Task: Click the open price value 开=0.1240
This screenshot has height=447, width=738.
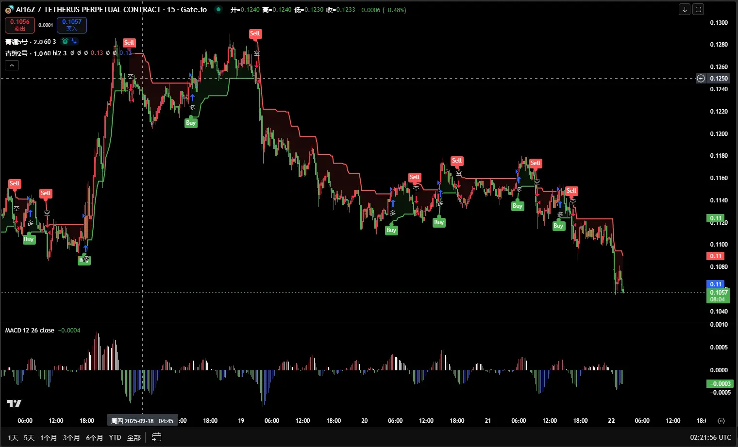Action: tap(245, 9)
